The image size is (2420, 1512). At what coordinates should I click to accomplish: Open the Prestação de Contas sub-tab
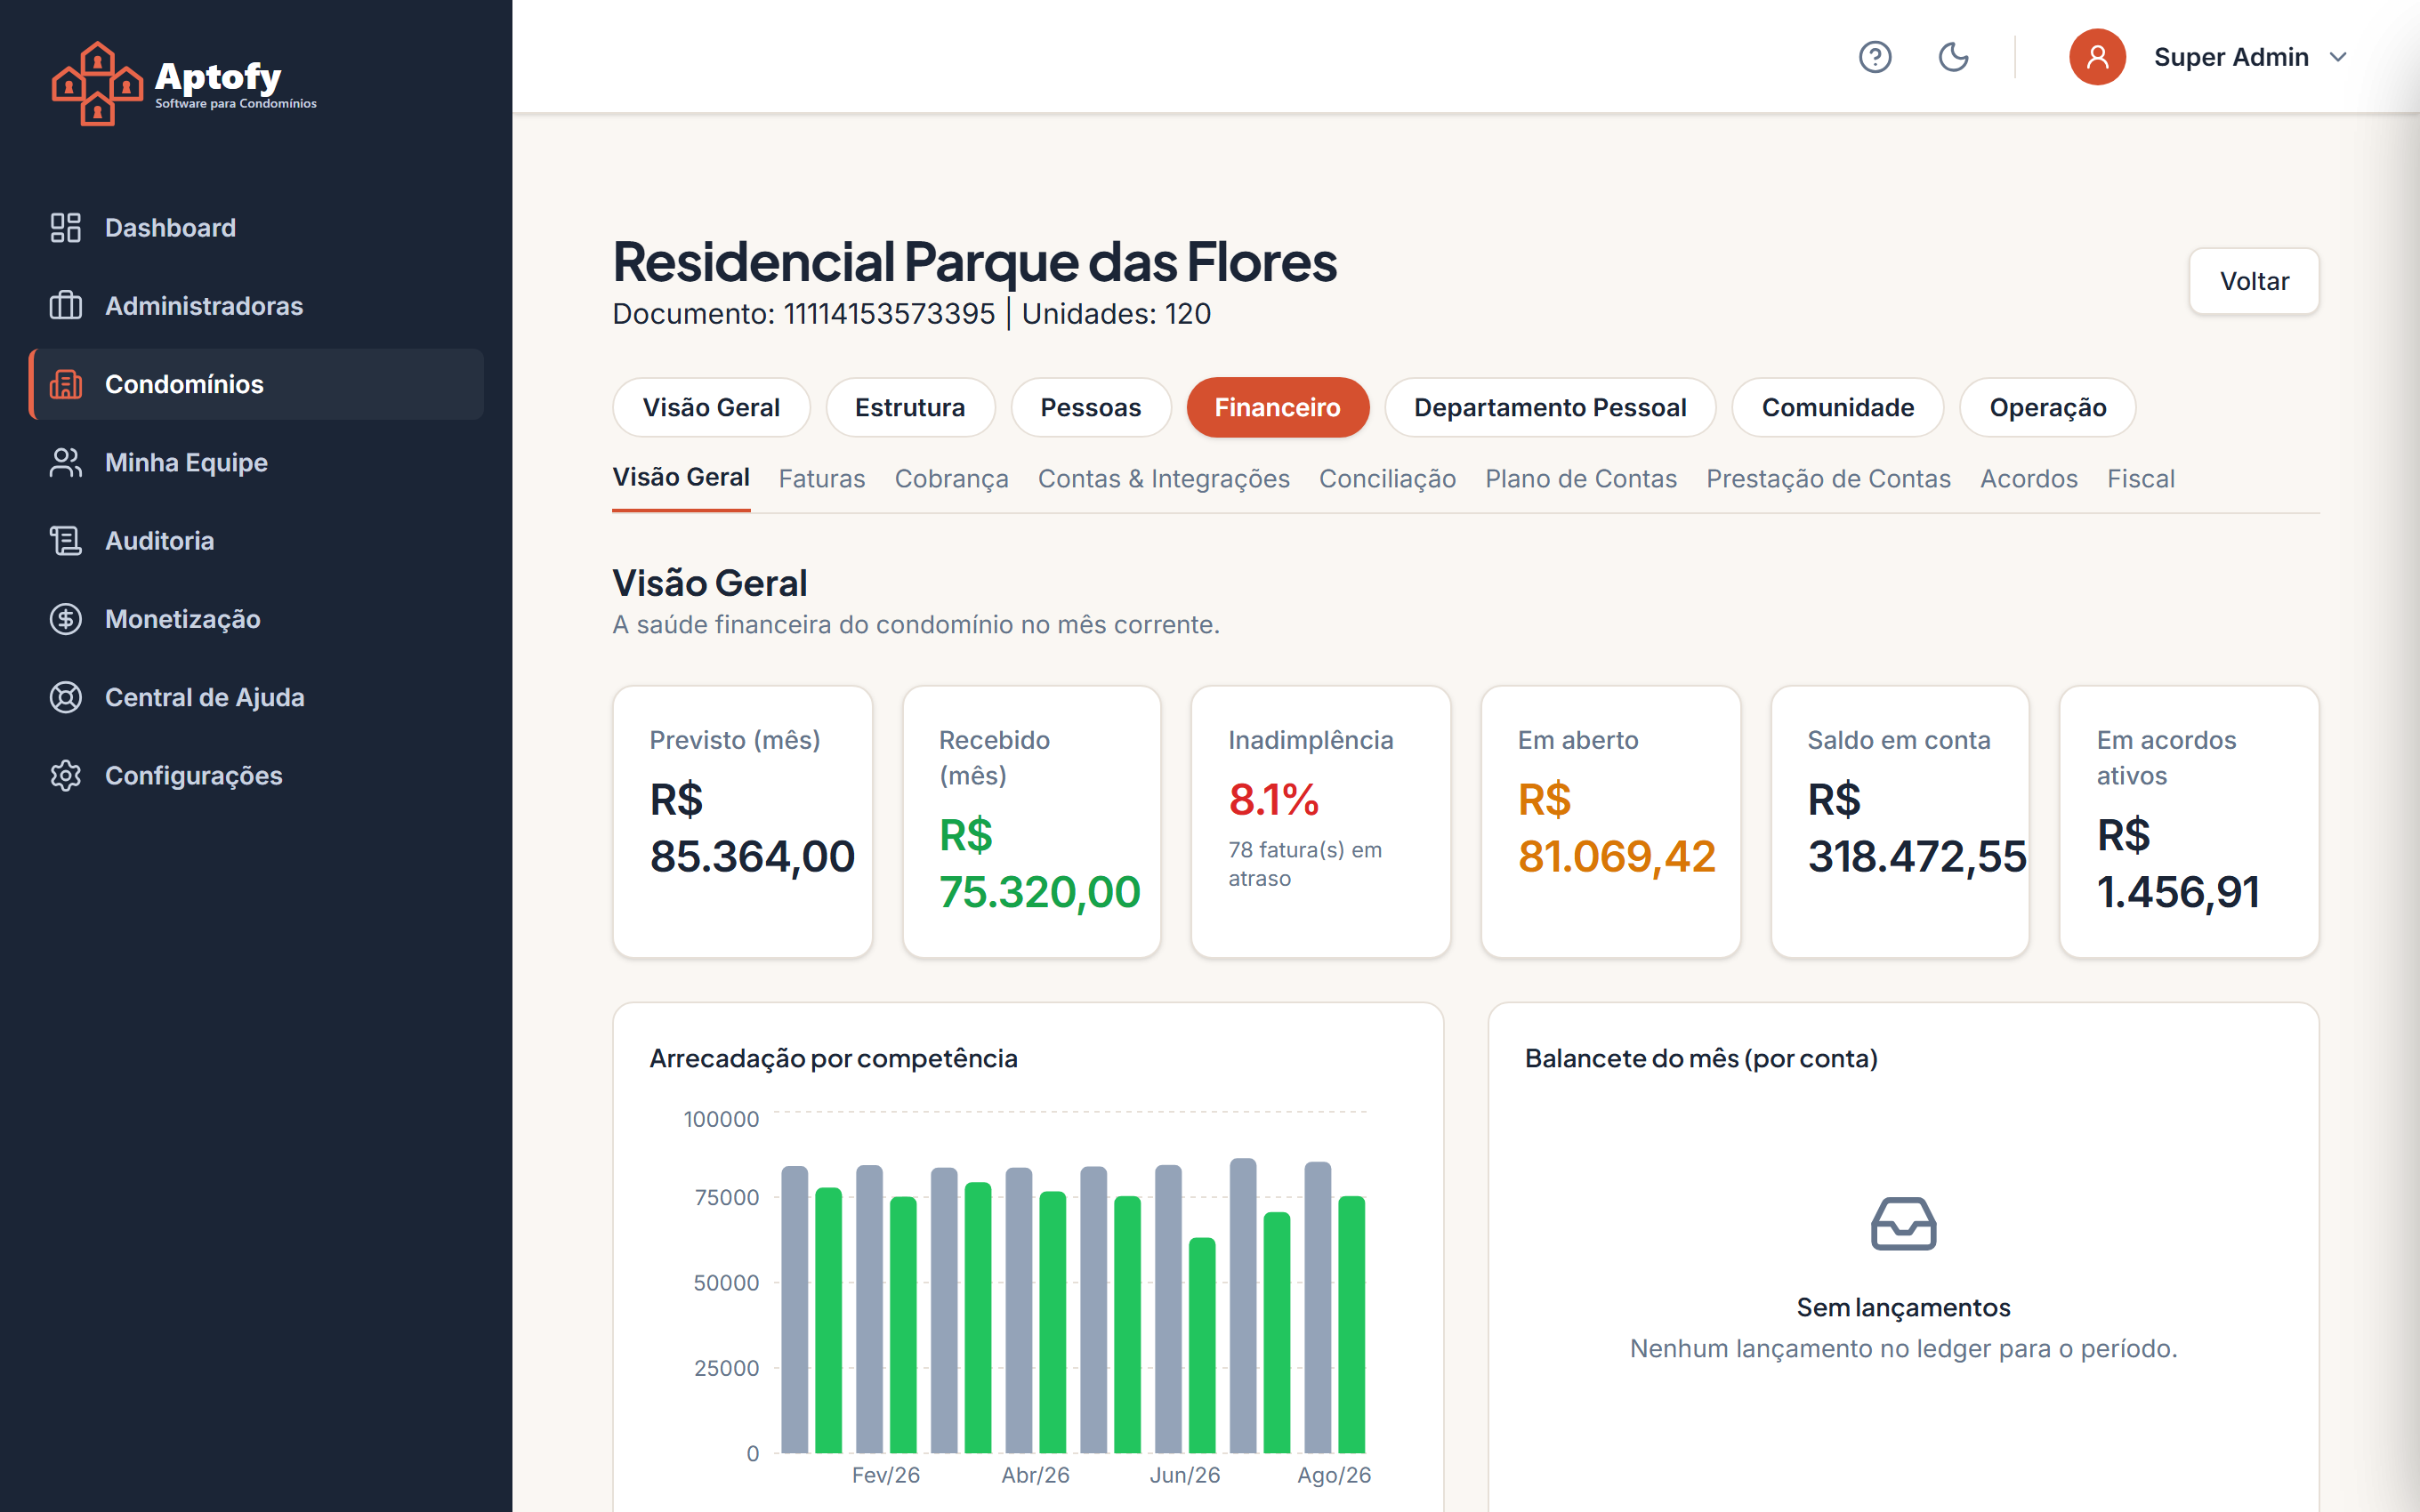(1828, 479)
